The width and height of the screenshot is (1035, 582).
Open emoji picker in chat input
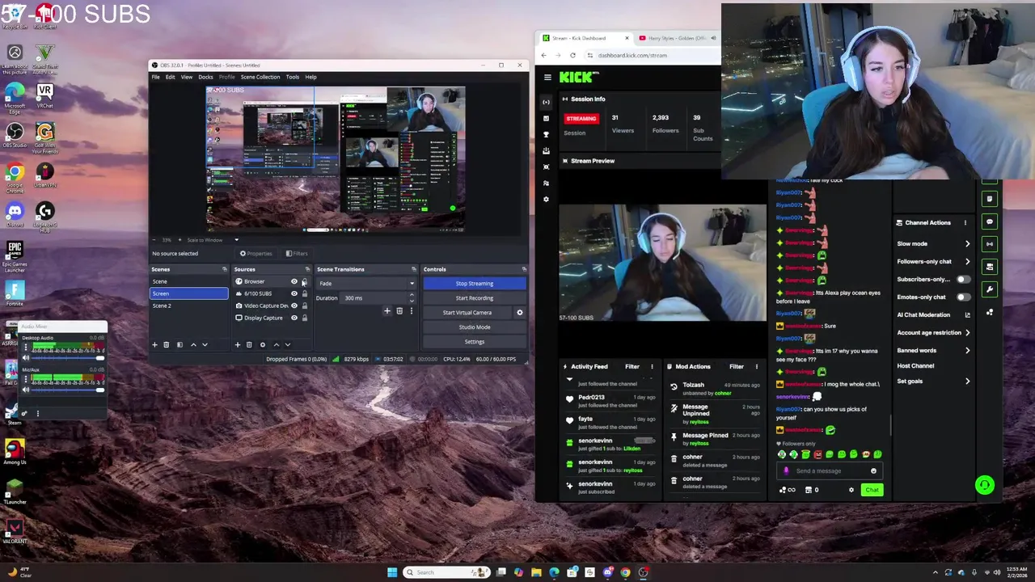[x=873, y=471]
